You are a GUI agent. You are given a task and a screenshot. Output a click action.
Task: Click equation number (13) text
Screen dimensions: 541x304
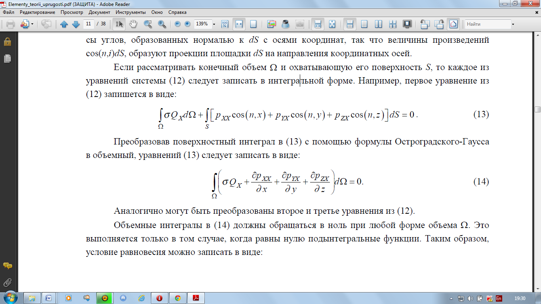(481, 115)
